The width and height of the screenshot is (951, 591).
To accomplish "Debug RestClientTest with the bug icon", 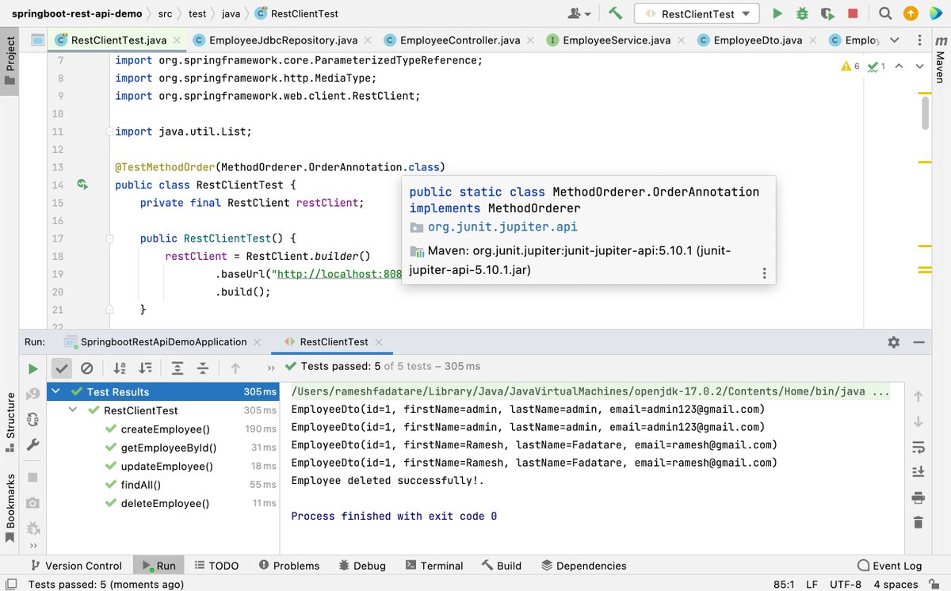I will tap(802, 13).
